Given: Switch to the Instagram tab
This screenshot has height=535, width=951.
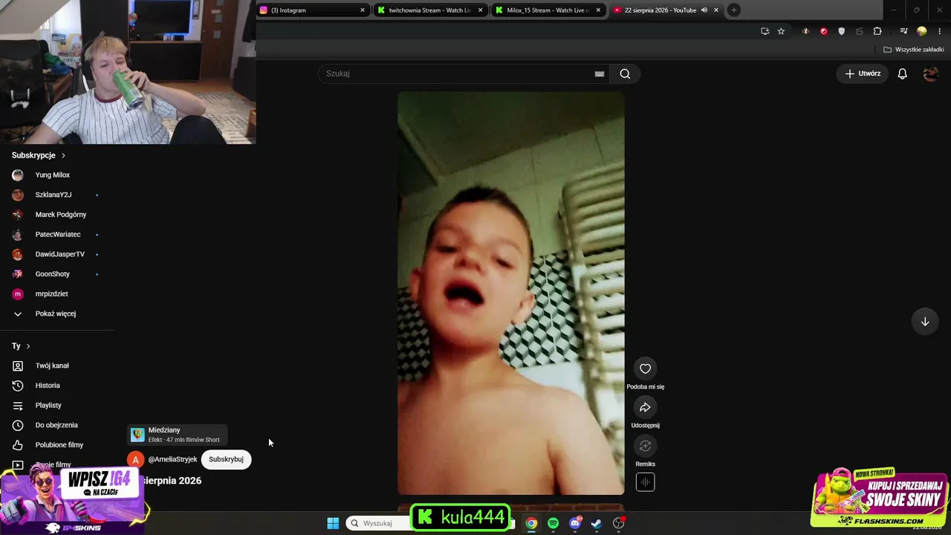Looking at the screenshot, I should (x=313, y=10).
